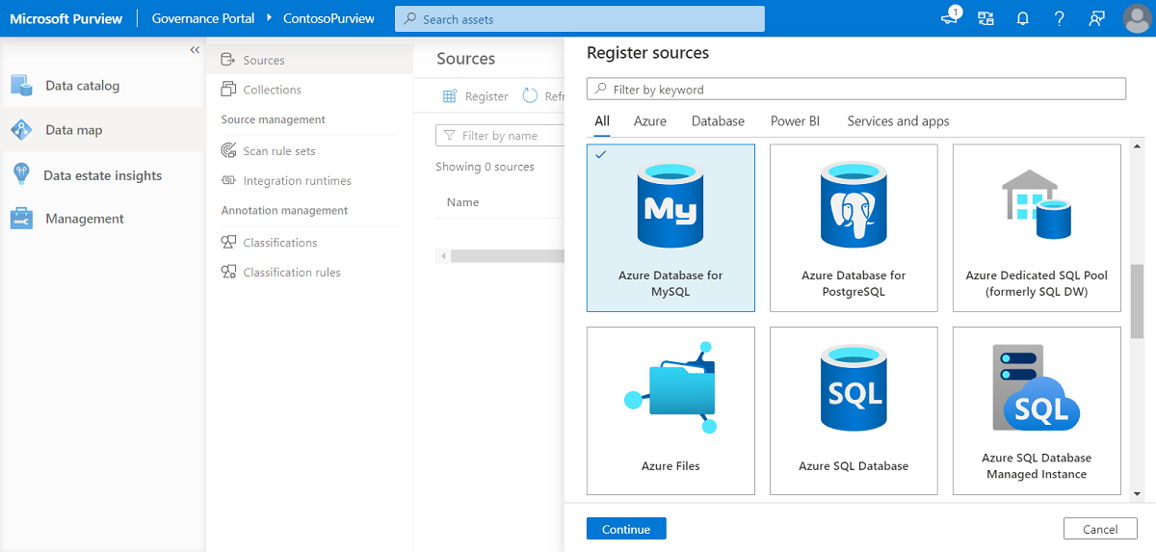Open the notifications bell icon
Image resolution: width=1156 pixels, height=552 pixels.
(1023, 18)
